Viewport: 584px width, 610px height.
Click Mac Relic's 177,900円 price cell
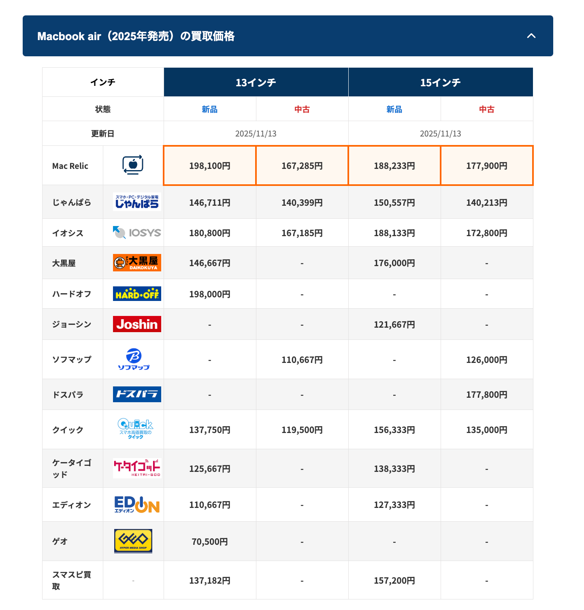pyautogui.click(x=487, y=166)
